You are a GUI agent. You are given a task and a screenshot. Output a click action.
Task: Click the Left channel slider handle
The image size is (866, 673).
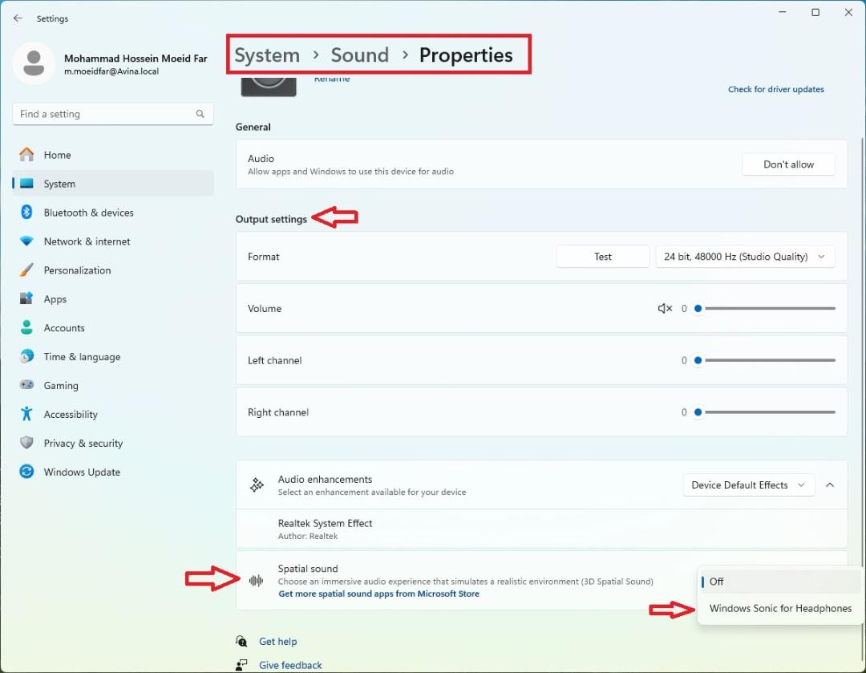(698, 360)
